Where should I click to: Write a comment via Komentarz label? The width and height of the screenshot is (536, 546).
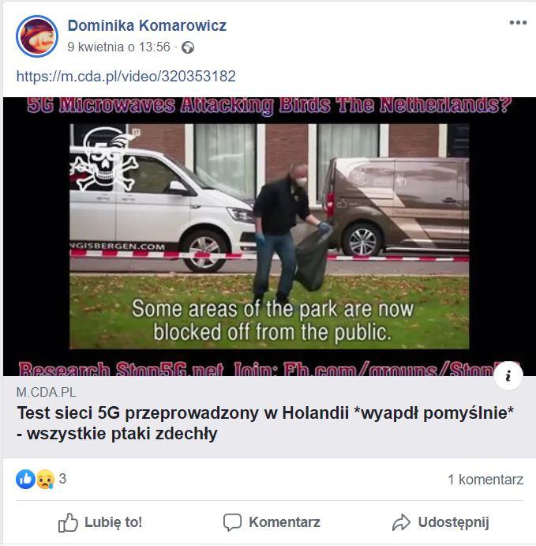tap(284, 522)
